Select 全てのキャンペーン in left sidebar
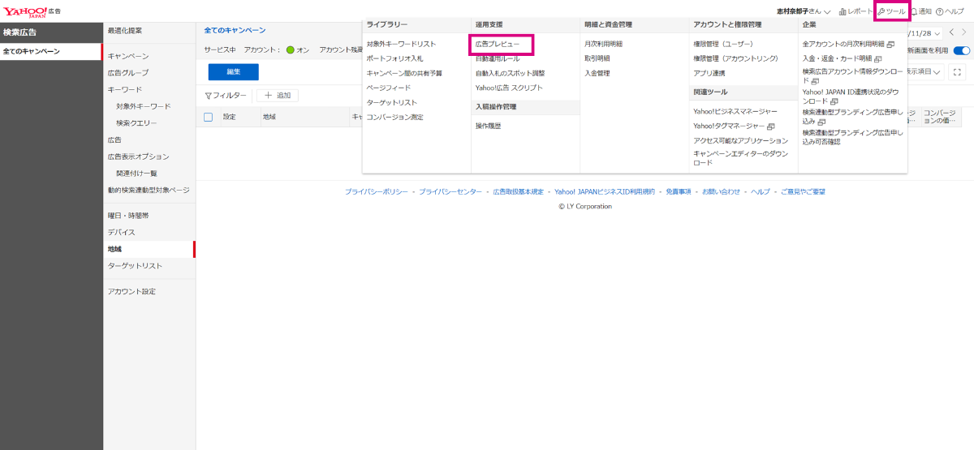The width and height of the screenshot is (974, 450). [50, 51]
